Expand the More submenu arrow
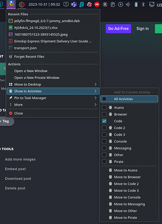This screenshot has height=224, width=162. coord(95,105)
